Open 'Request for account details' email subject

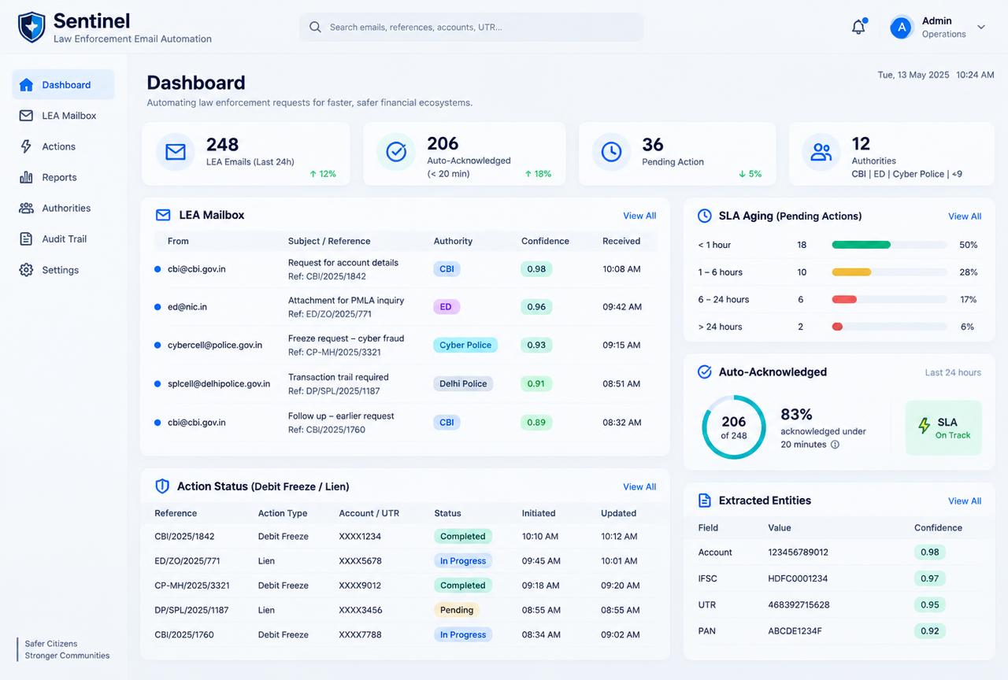click(343, 263)
